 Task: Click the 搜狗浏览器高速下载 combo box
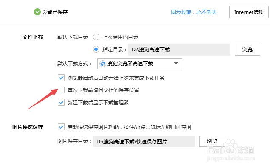tap(140, 64)
